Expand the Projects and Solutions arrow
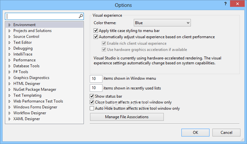This screenshot has height=144, width=247. 9,31
